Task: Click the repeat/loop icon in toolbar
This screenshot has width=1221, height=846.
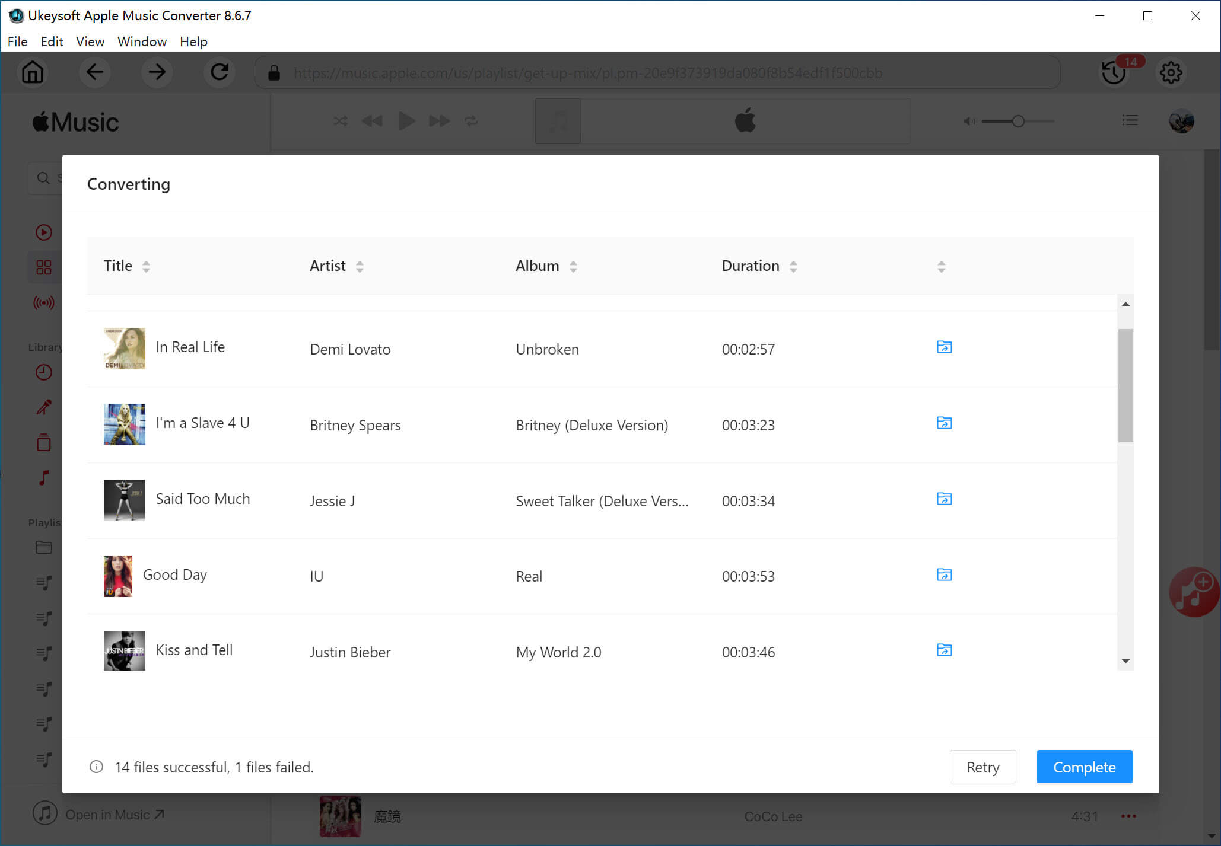Action: [x=470, y=120]
